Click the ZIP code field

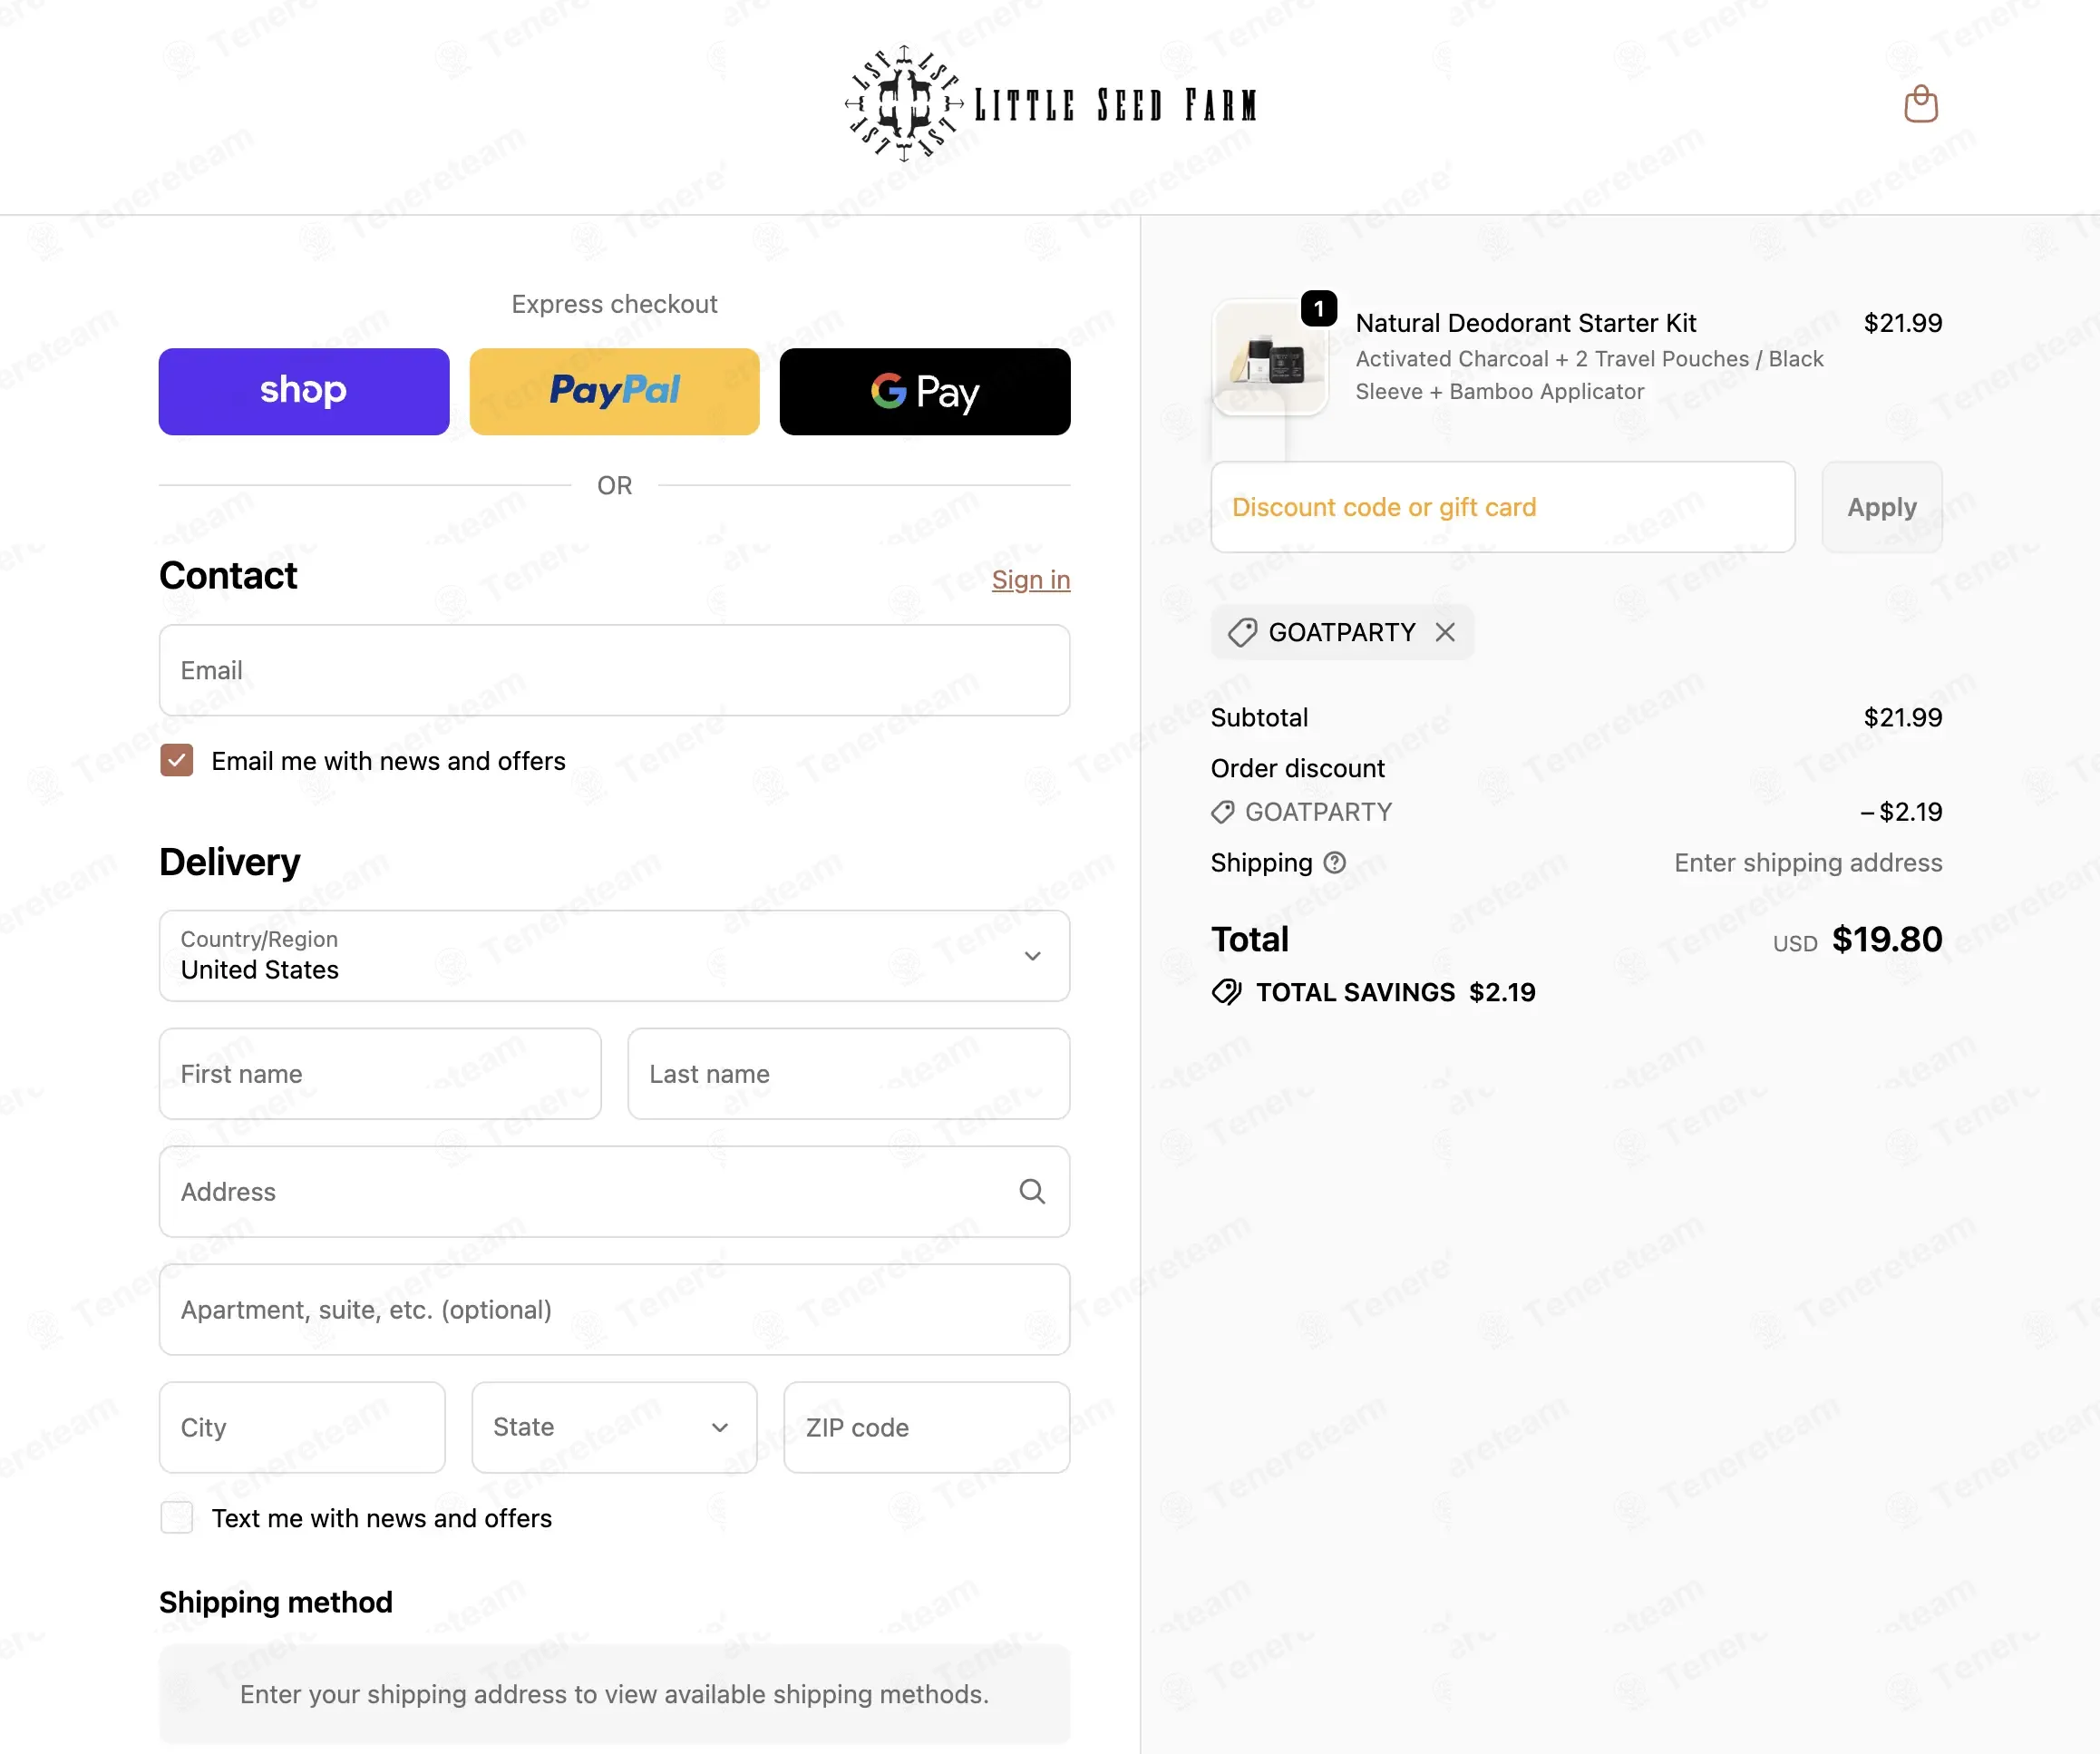tap(927, 1427)
